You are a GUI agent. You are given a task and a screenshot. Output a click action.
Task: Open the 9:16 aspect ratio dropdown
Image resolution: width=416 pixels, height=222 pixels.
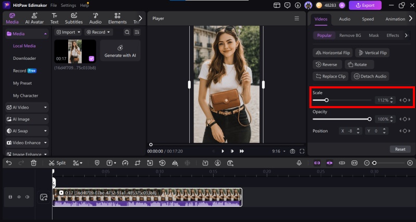pos(279,151)
